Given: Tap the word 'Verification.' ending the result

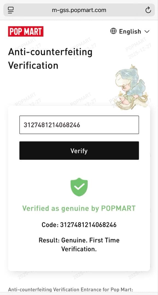Looking at the screenshot, I should [x=79, y=249].
